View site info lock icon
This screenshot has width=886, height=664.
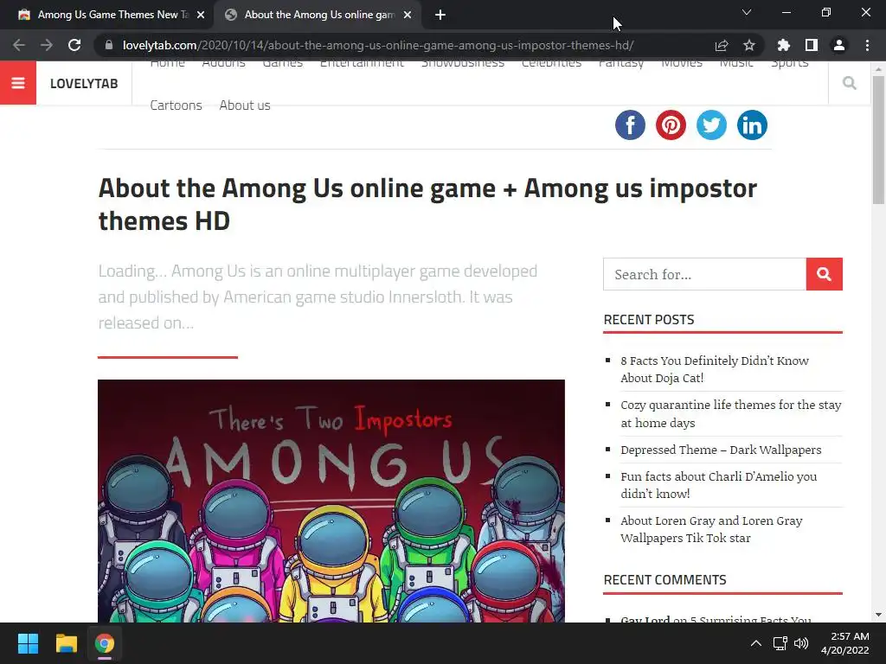(109, 45)
